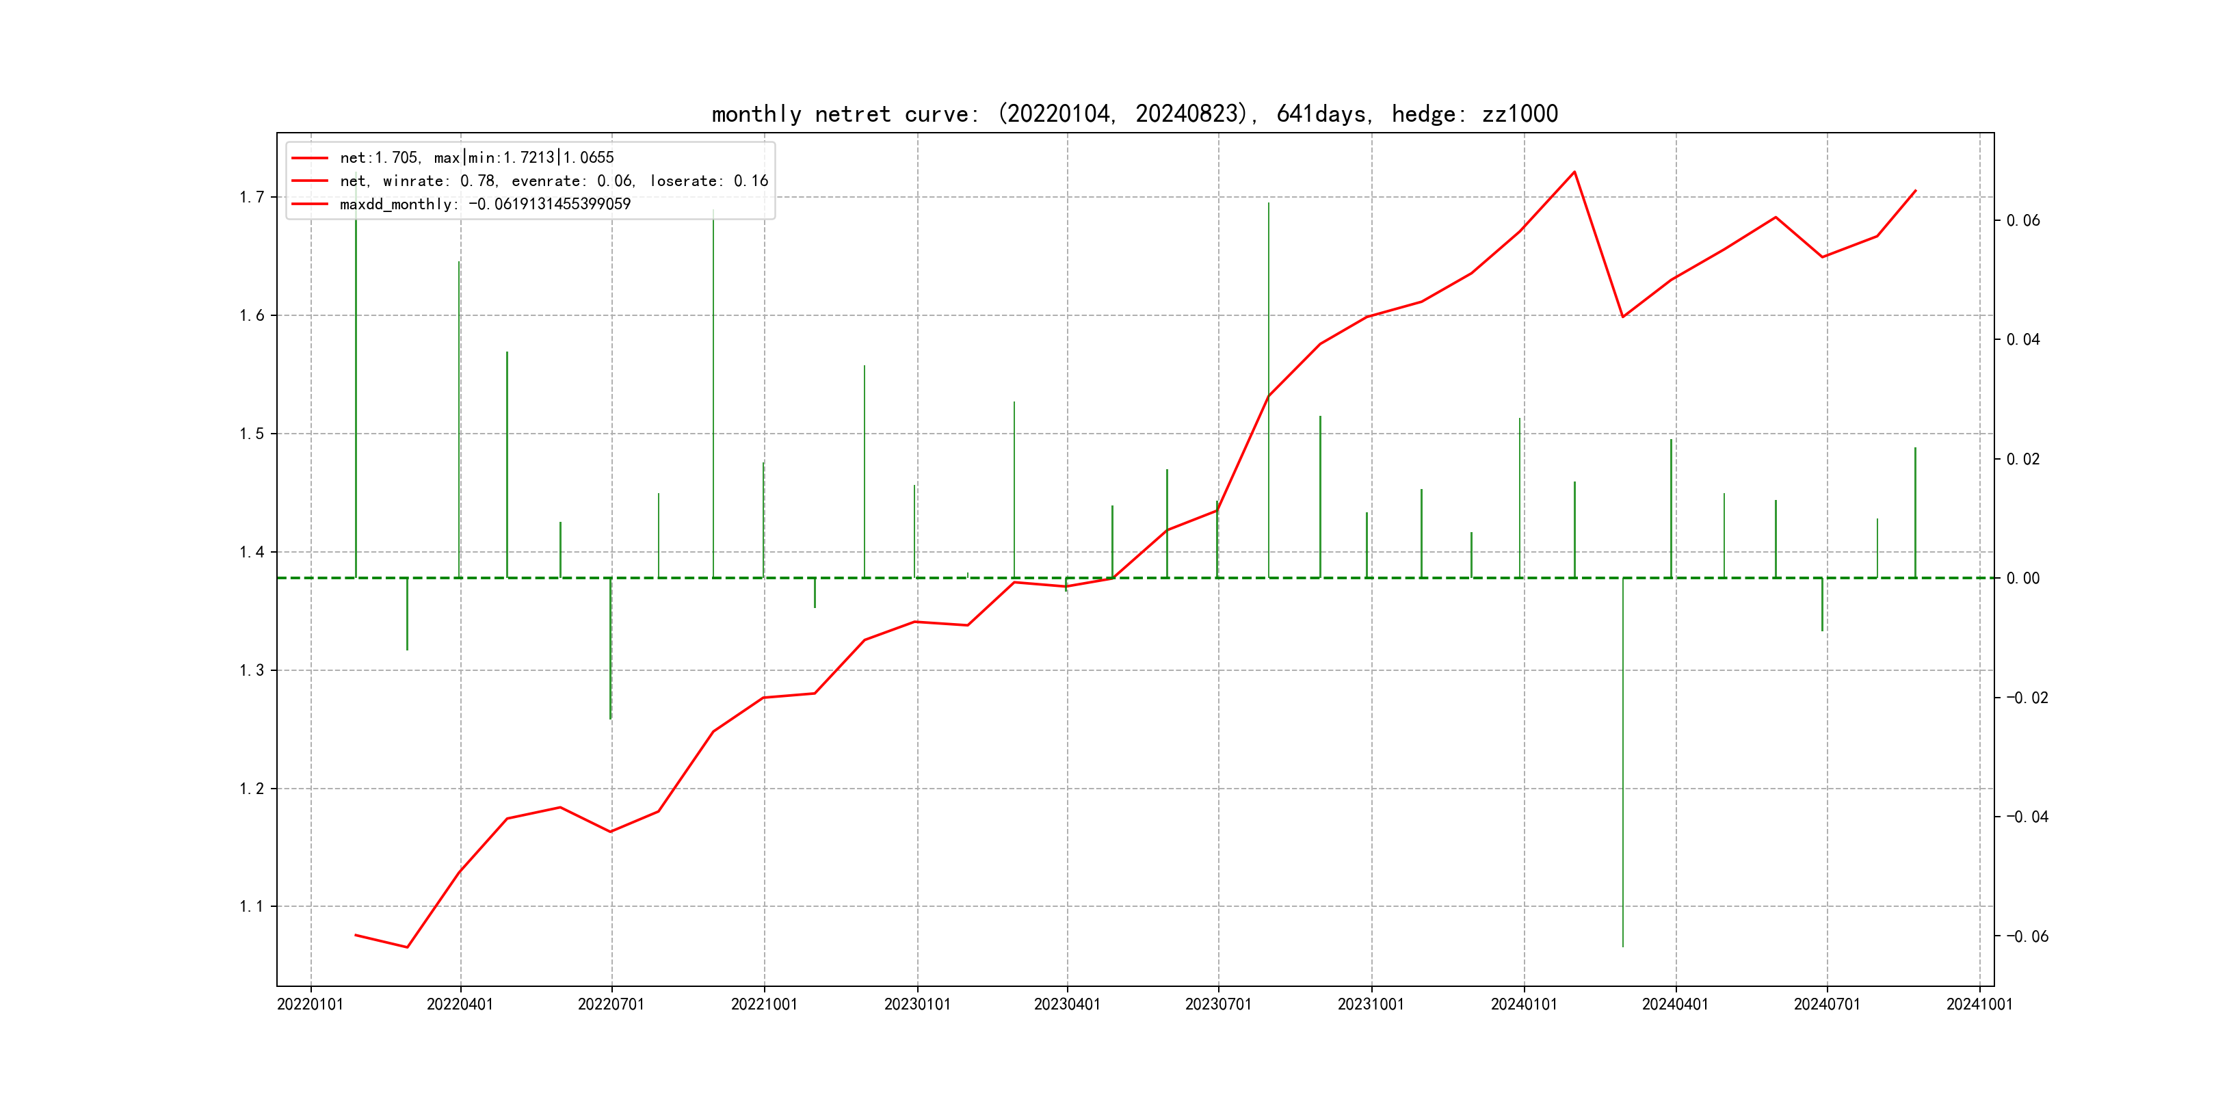Viewport: 2216px width, 1108px height.
Task: Click the maxdd_monthly legend entry
Action: coord(484,204)
